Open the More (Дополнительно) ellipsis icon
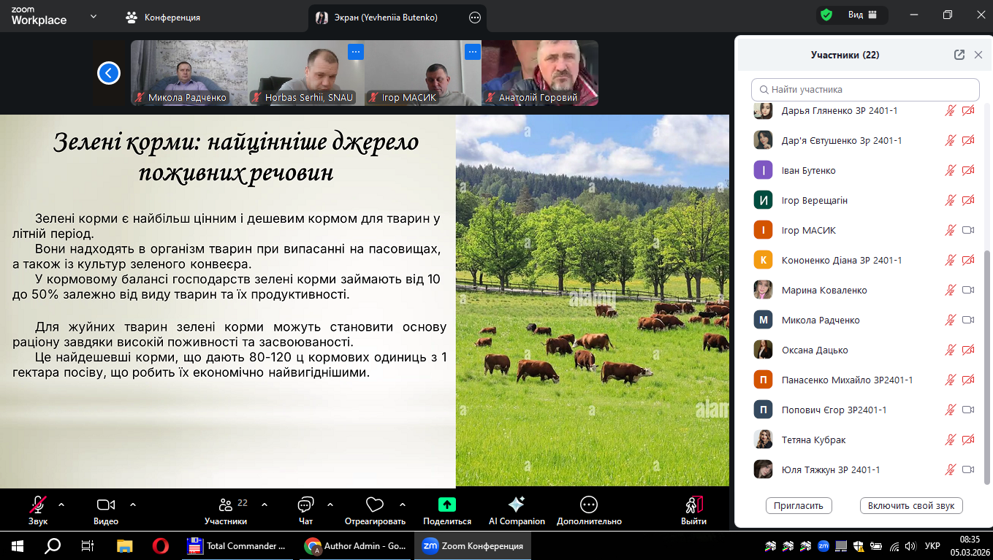This screenshot has height=560, width=993. (x=588, y=505)
